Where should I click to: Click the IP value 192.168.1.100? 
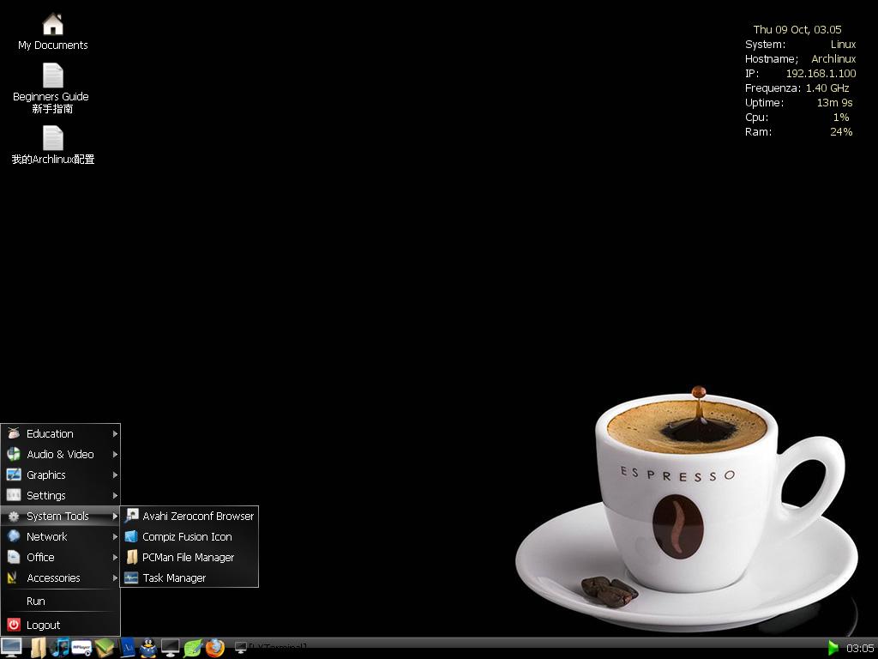pos(821,74)
